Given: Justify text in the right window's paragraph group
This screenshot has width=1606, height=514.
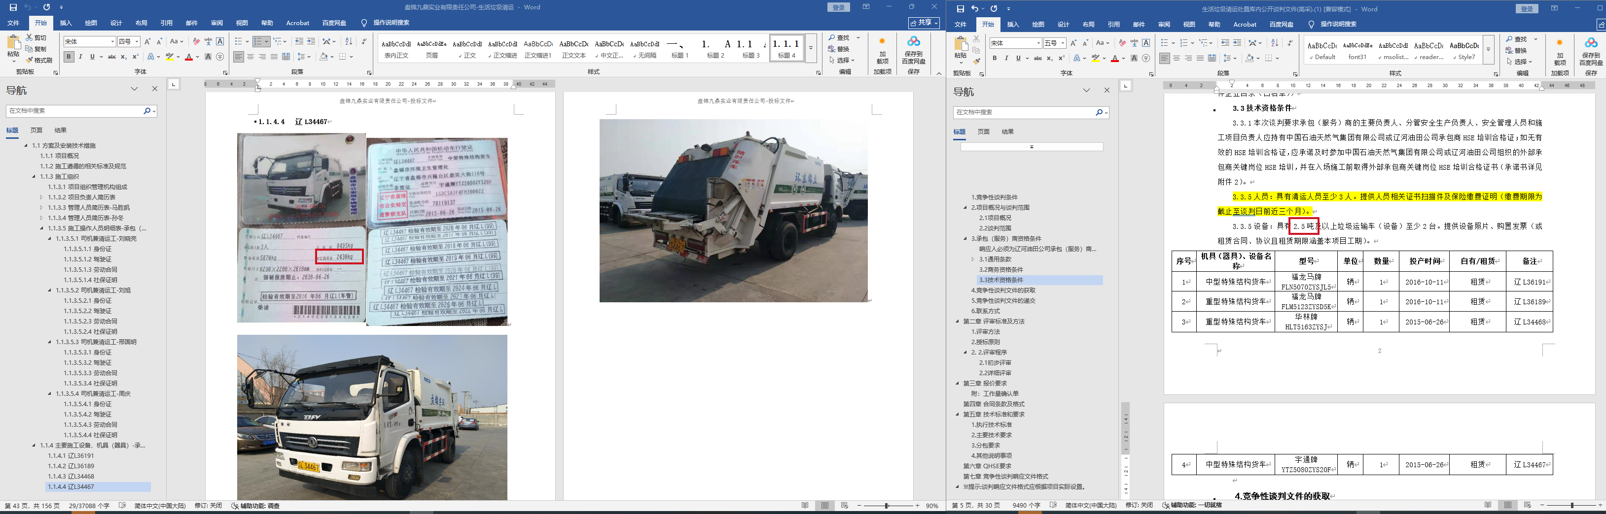Looking at the screenshot, I should 1200,59.
